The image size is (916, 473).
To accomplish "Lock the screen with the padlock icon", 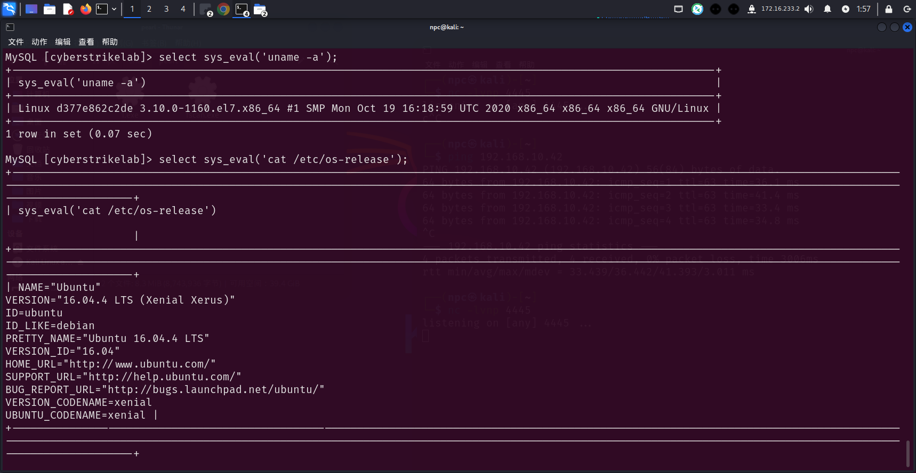I will point(889,9).
